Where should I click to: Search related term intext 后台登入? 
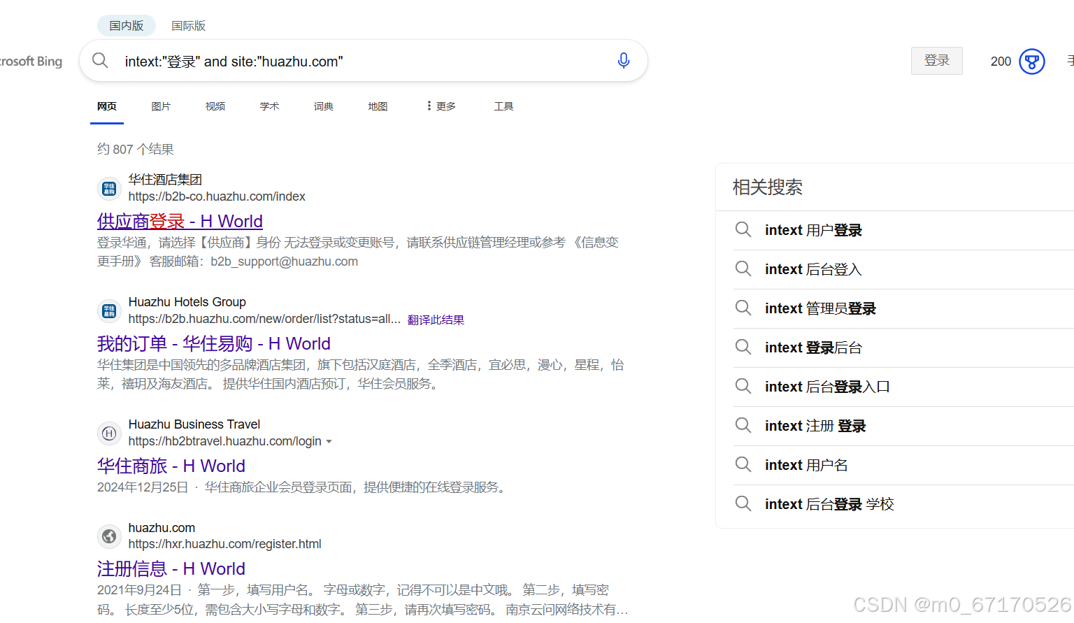click(813, 269)
